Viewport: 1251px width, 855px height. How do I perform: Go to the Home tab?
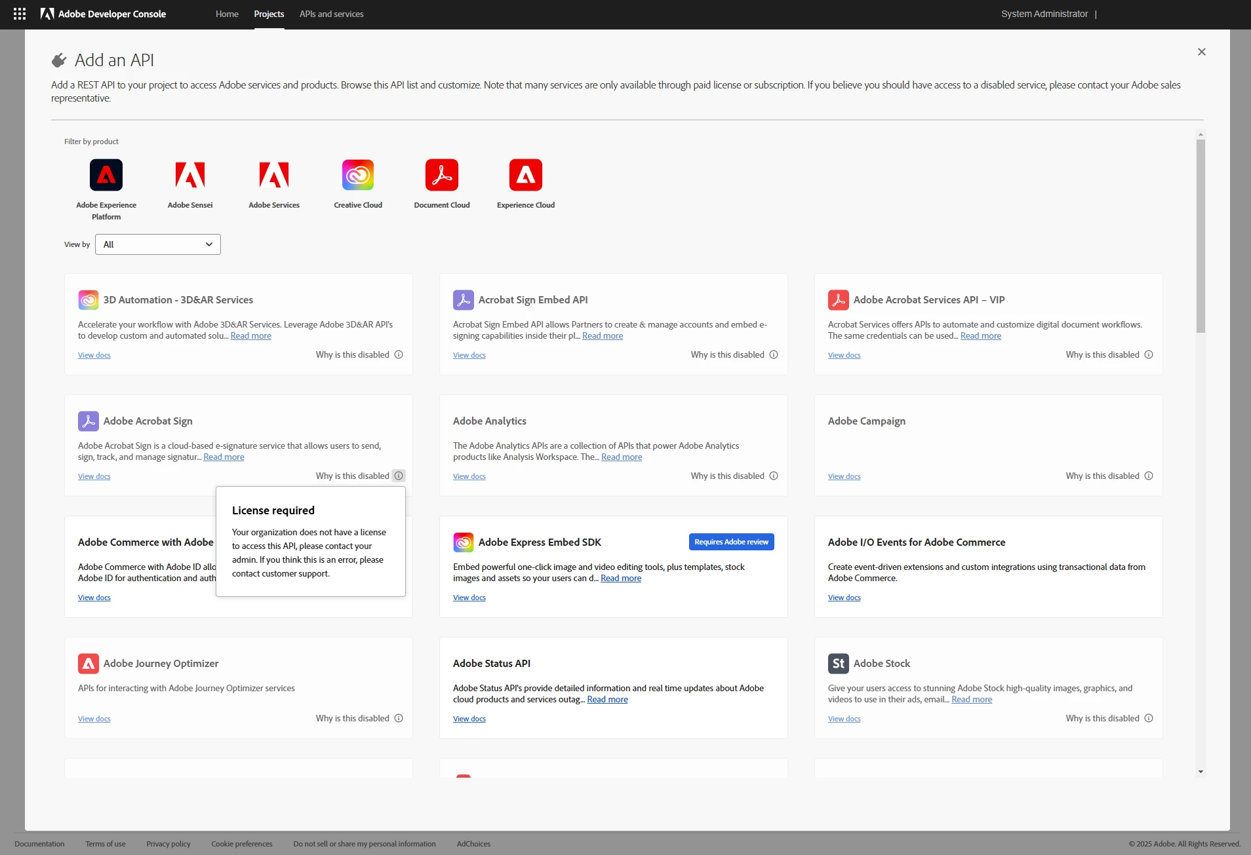coord(227,14)
